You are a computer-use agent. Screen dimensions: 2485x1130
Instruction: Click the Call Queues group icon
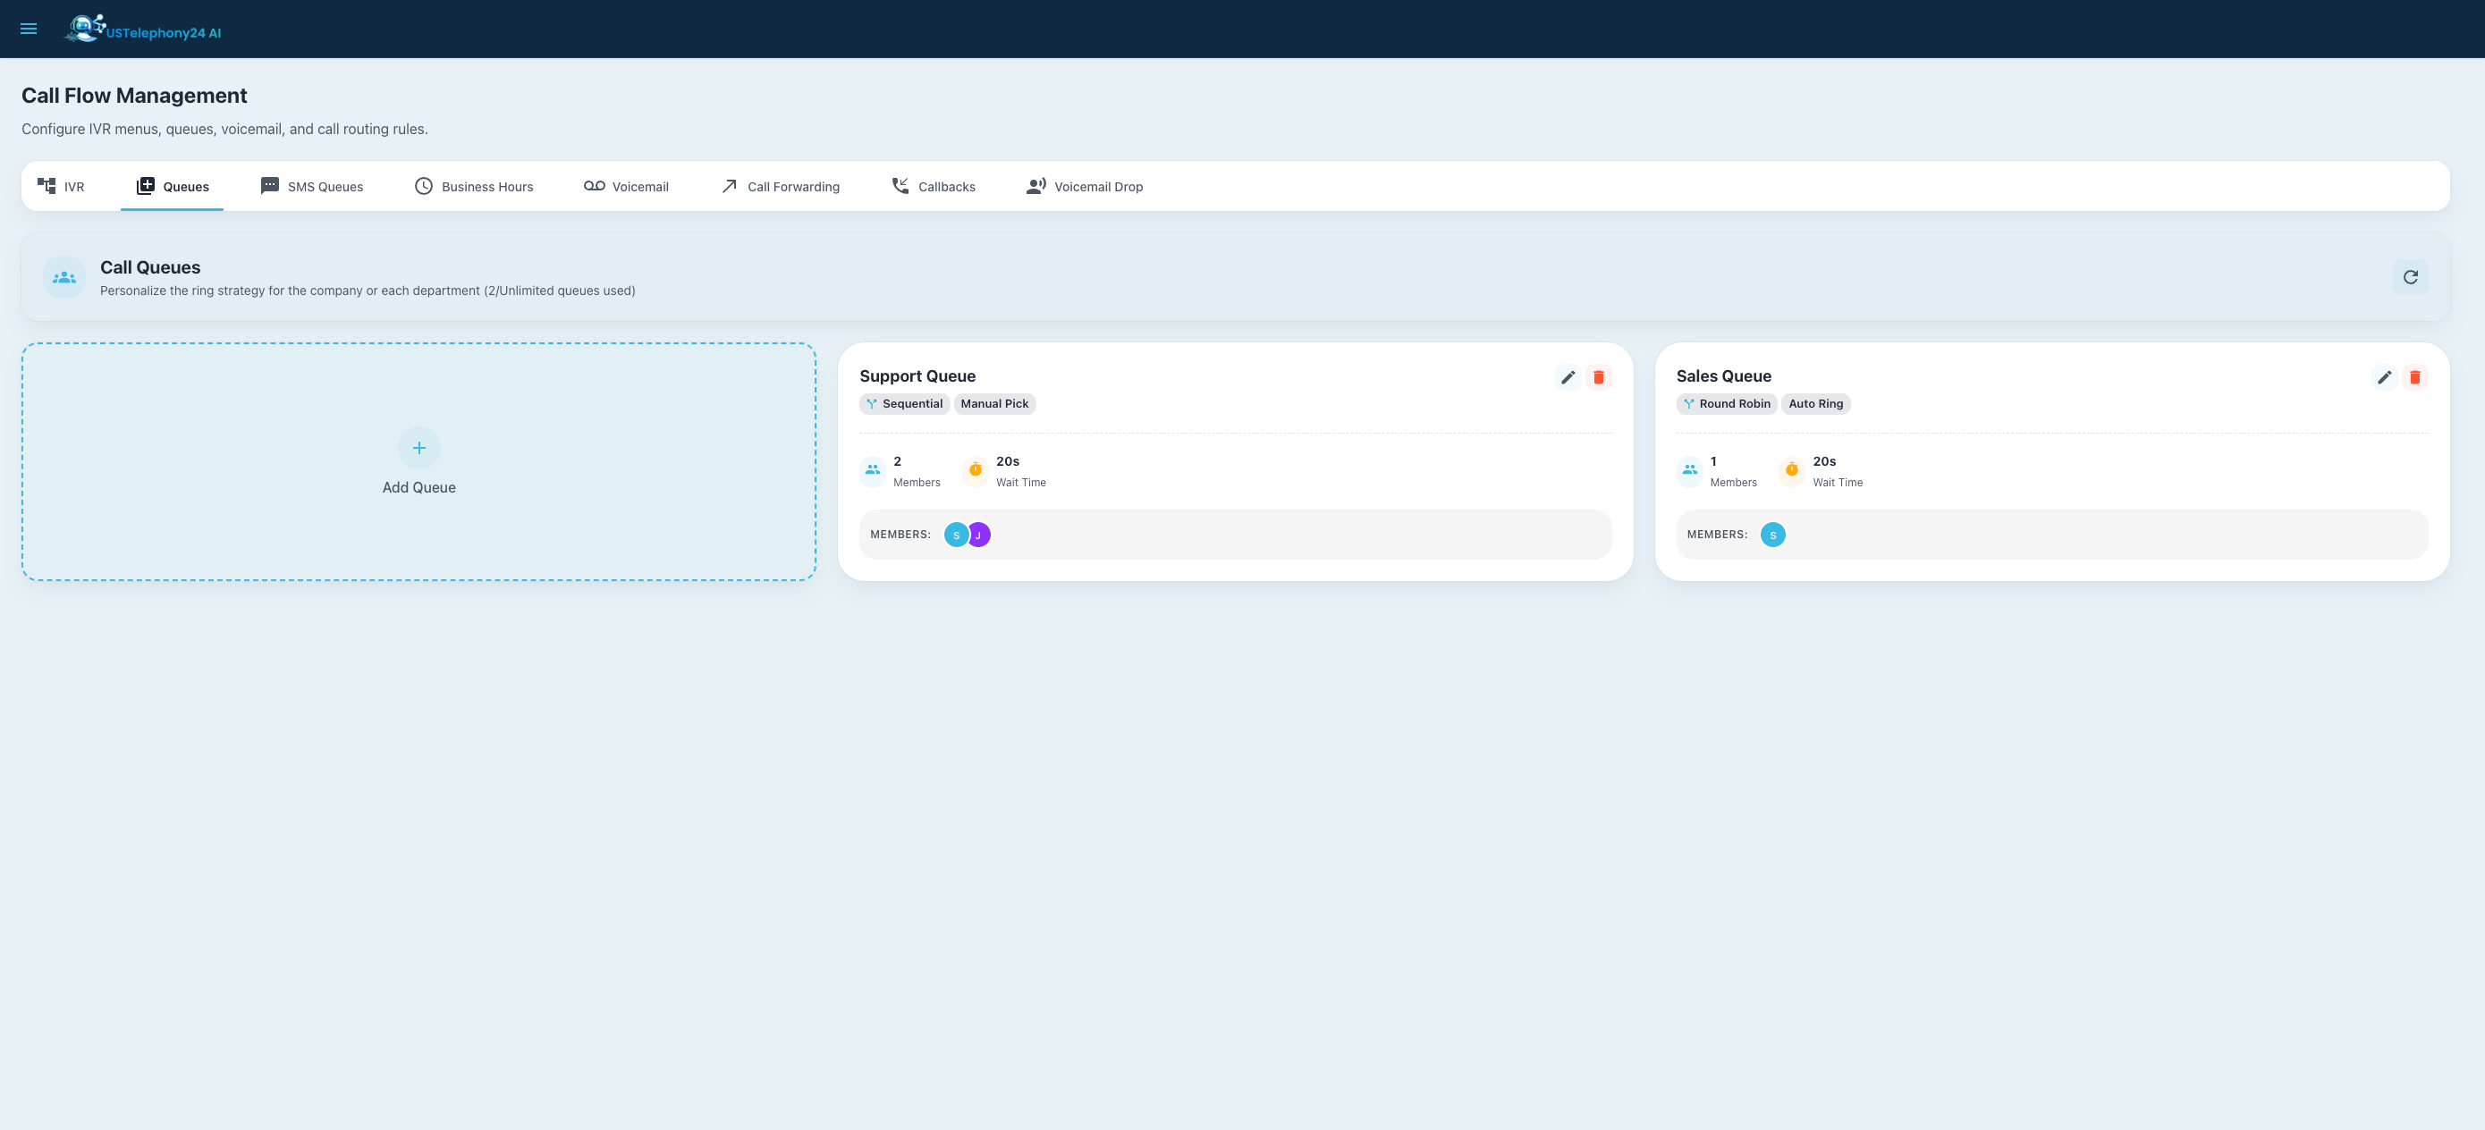point(64,278)
